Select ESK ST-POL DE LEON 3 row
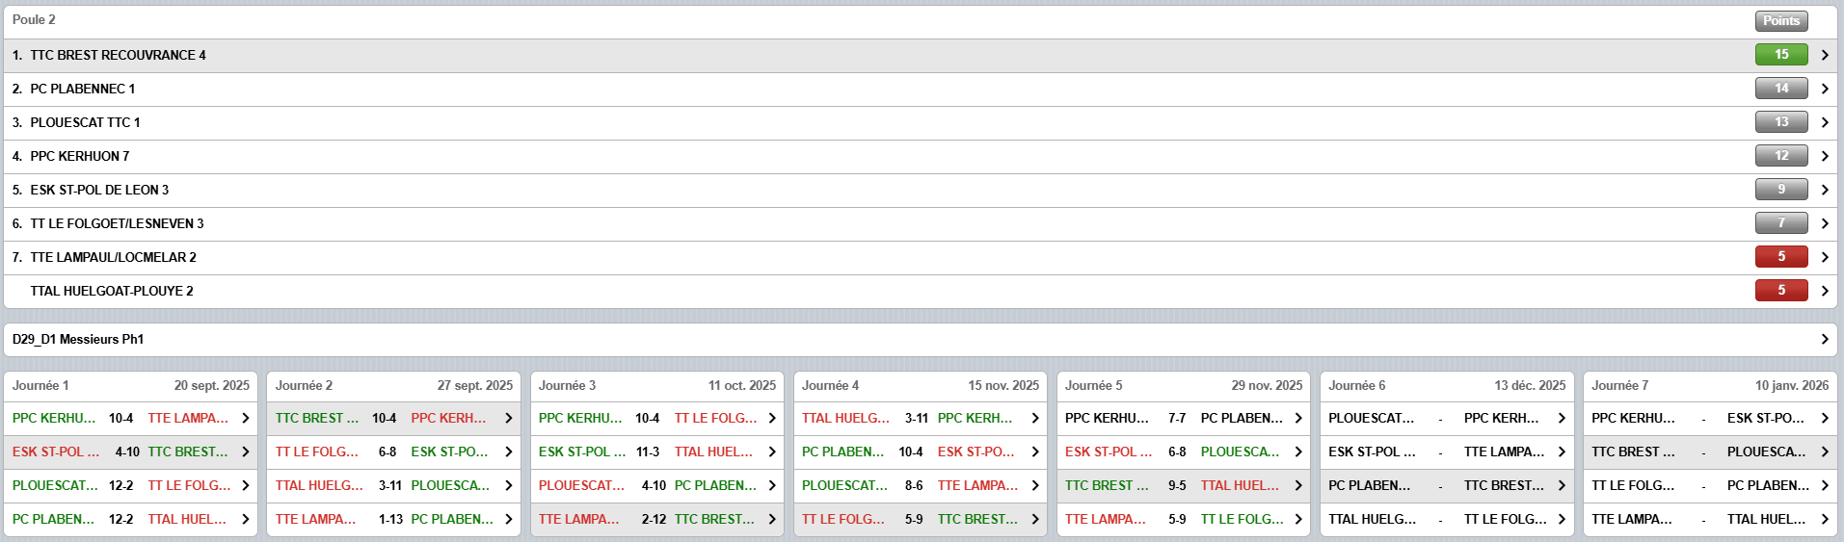 [x=99, y=190]
